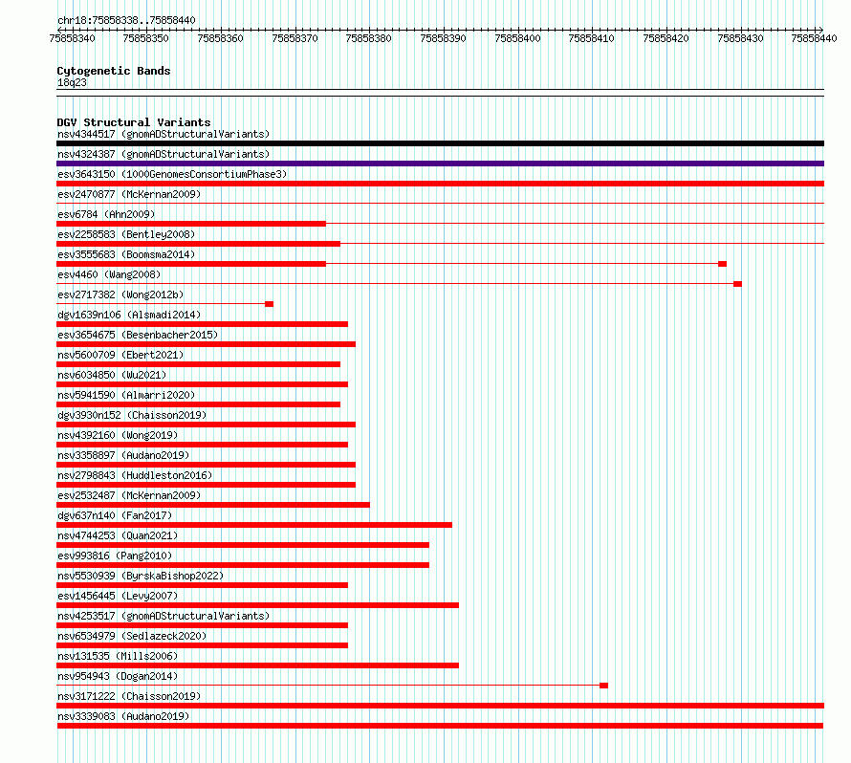The image size is (851, 763).
Task: Click the chr18:75858338..75858440 region label
Action: tap(126, 20)
